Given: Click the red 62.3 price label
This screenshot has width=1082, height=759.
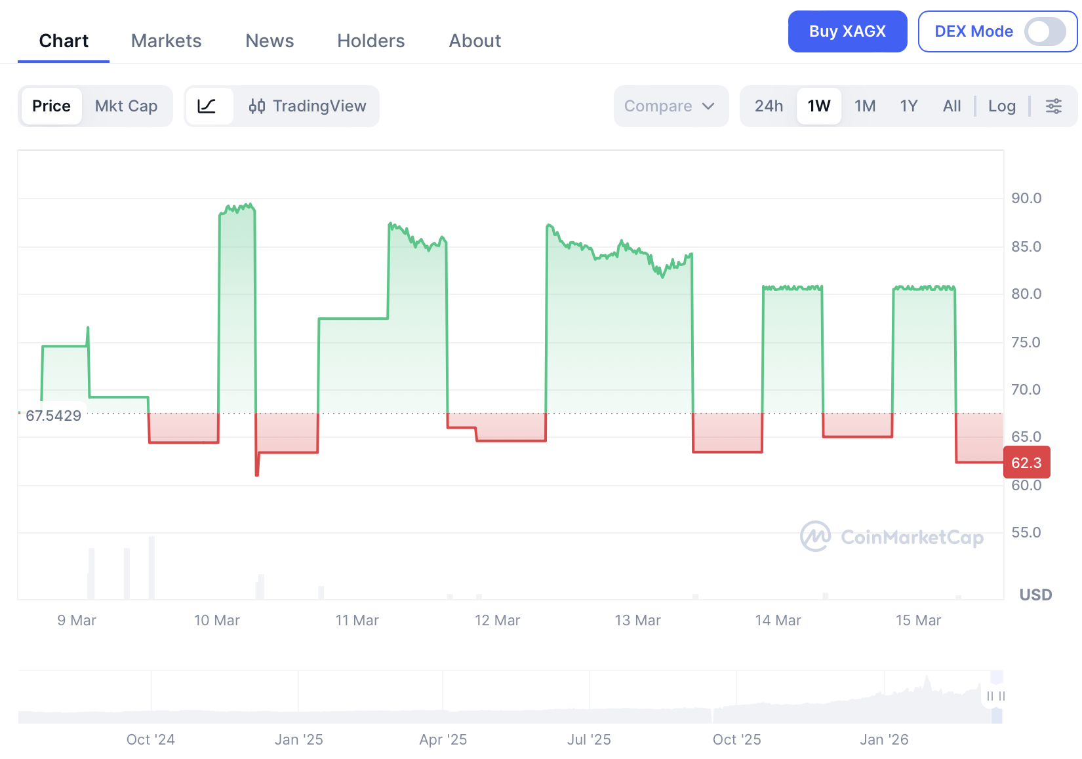Looking at the screenshot, I should tap(1026, 462).
